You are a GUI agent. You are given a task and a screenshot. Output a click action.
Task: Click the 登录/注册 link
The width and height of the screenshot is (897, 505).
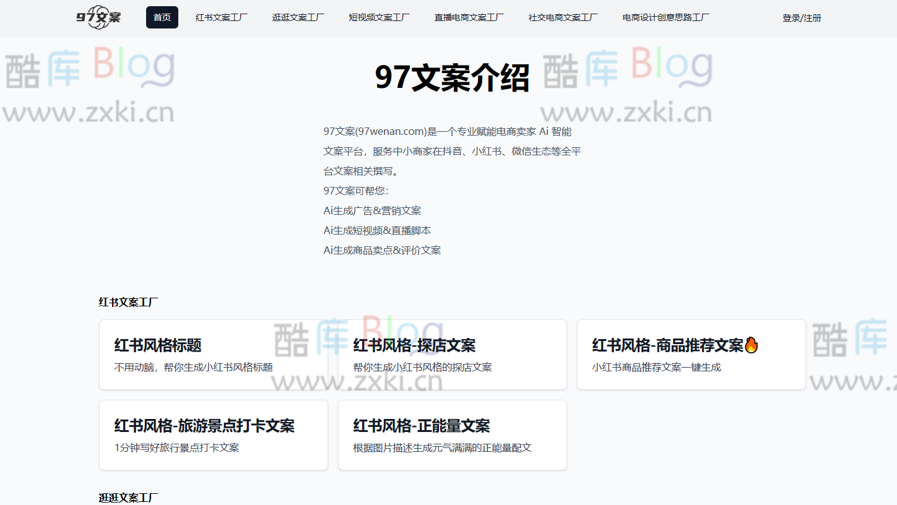coord(801,17)
